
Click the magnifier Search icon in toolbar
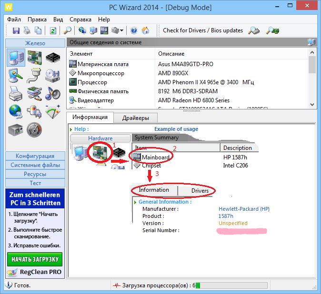pos(67,30)
